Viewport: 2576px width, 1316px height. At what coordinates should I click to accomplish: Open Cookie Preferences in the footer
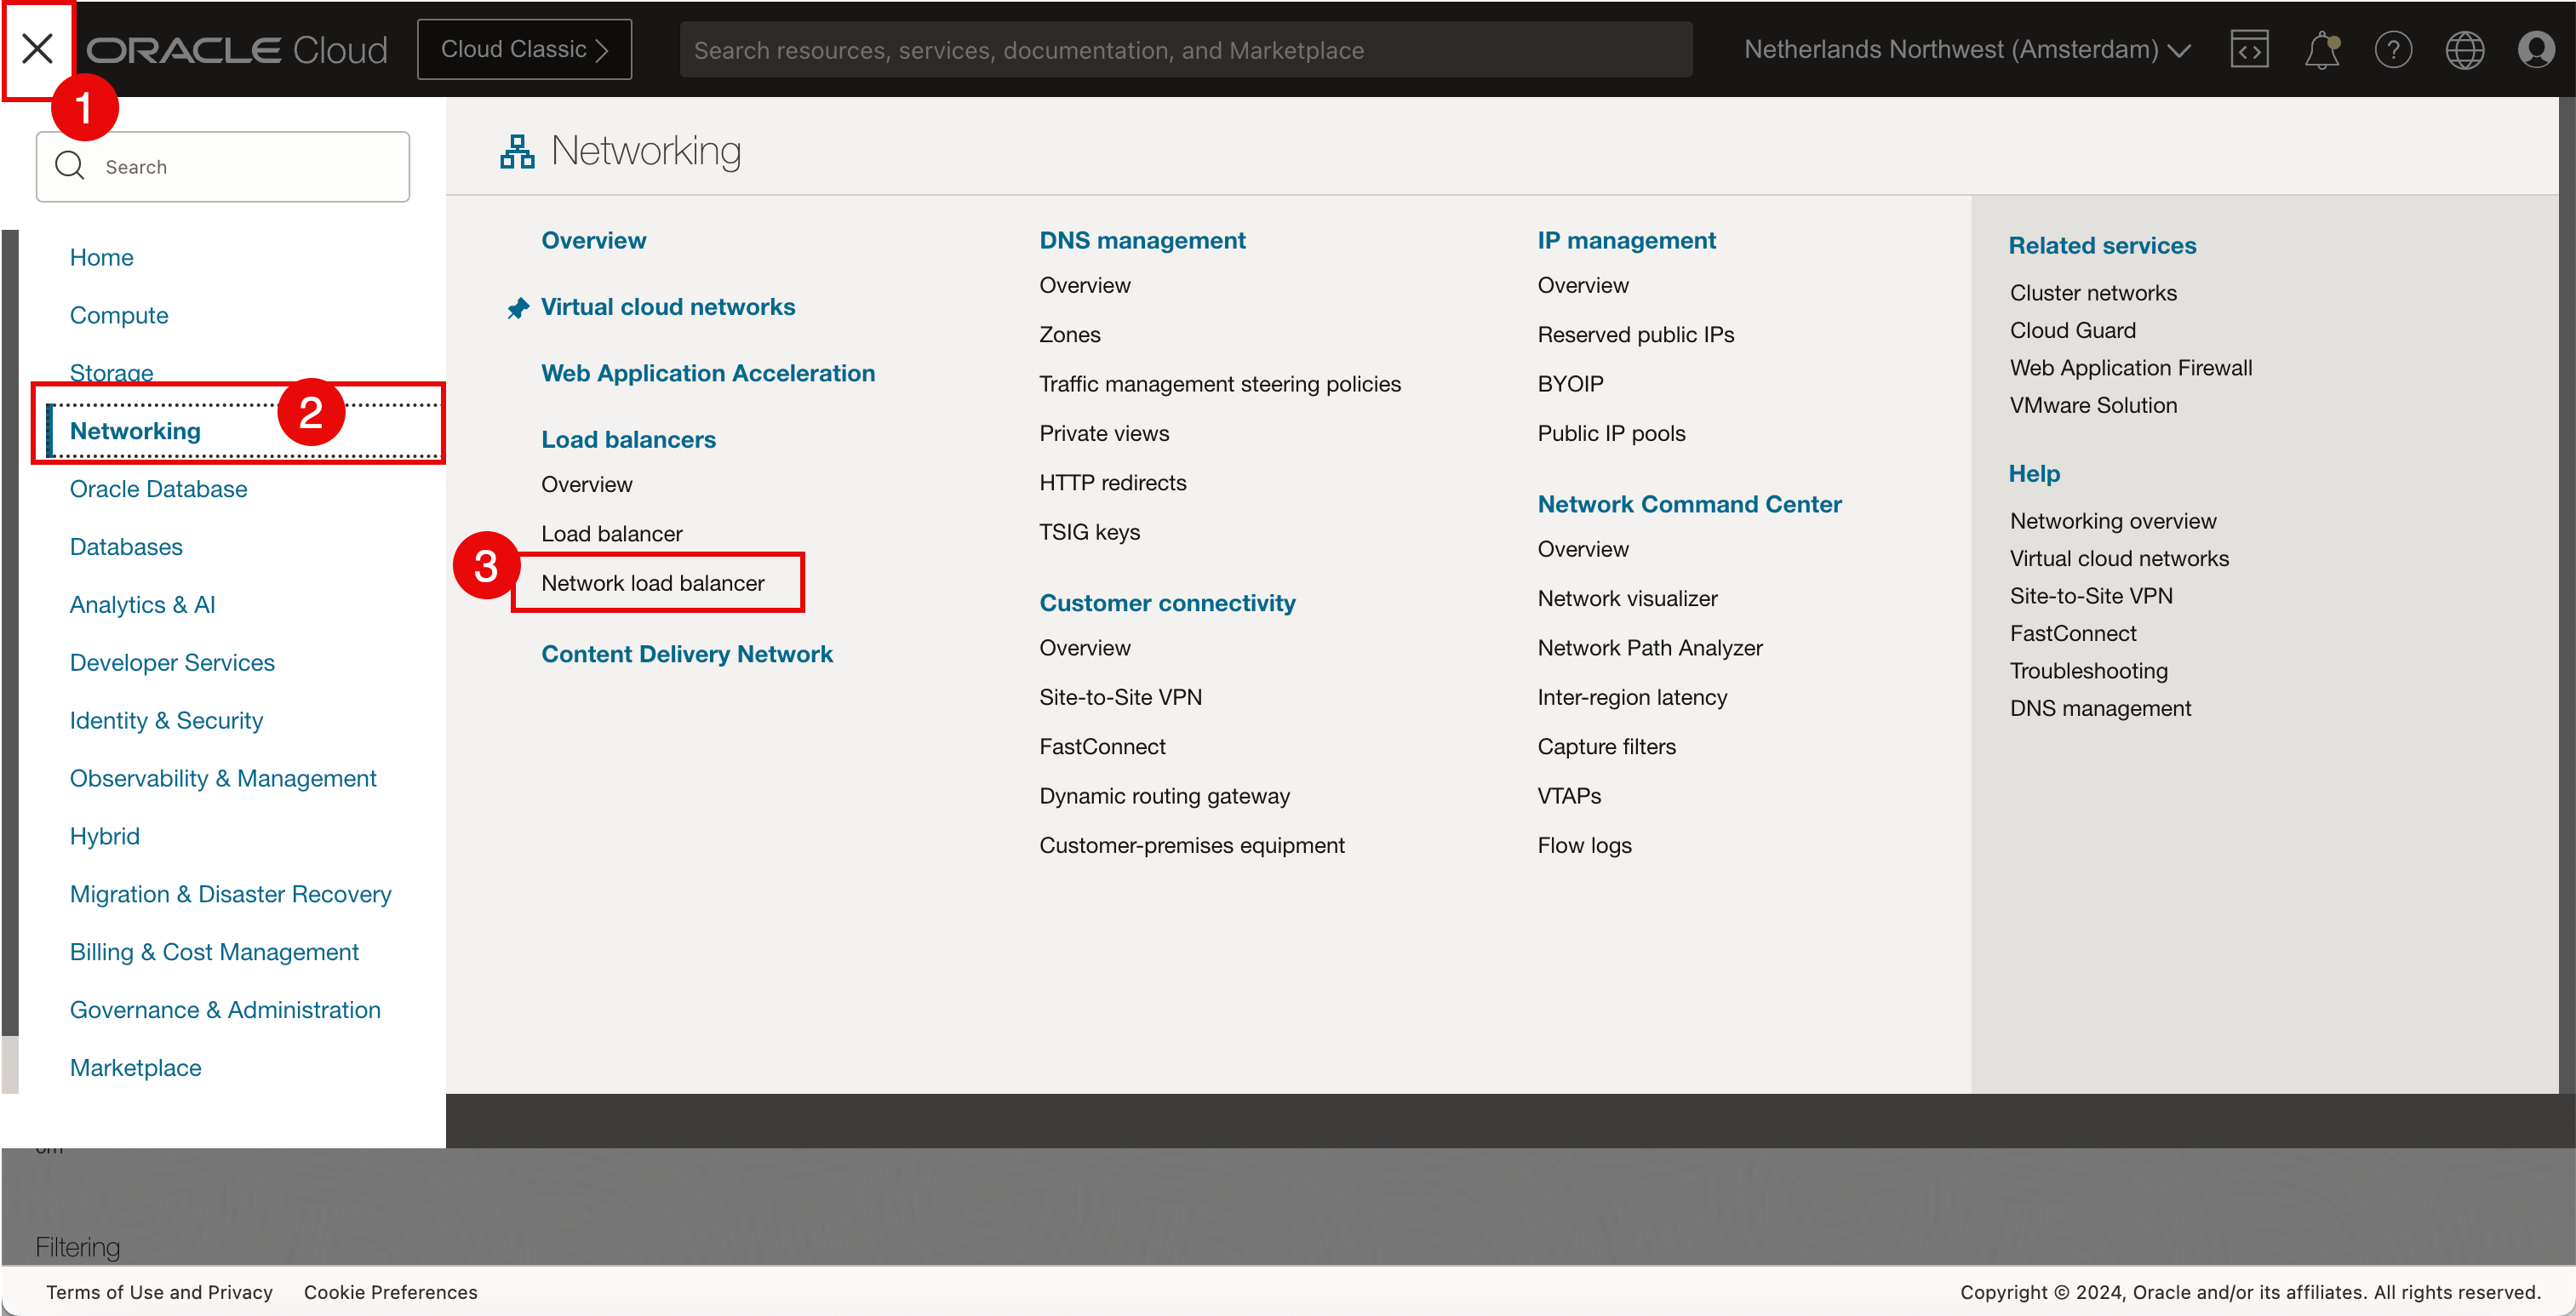click(x=390, y=1292)
